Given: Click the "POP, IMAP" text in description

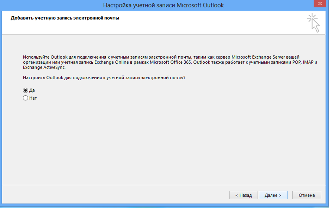Looking at the screenshot, I should click(302, 62).
